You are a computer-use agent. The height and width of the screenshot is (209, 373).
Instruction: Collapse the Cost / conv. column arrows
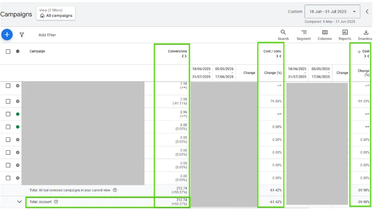point(279,56)
